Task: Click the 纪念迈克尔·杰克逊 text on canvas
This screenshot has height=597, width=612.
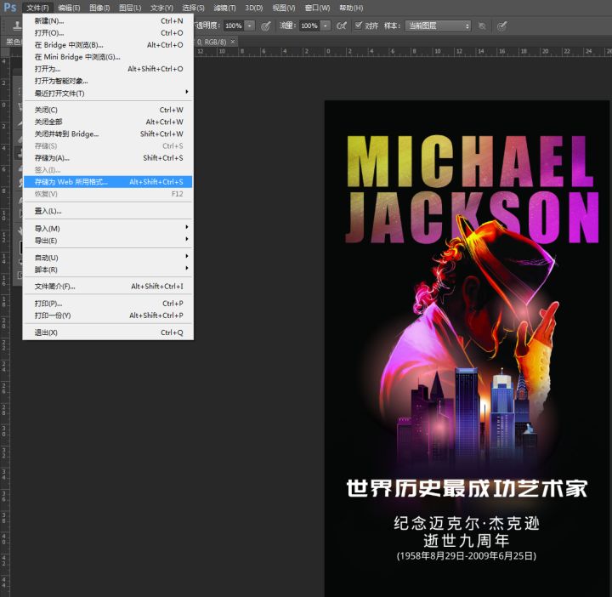Action: (x=467, y=523)
